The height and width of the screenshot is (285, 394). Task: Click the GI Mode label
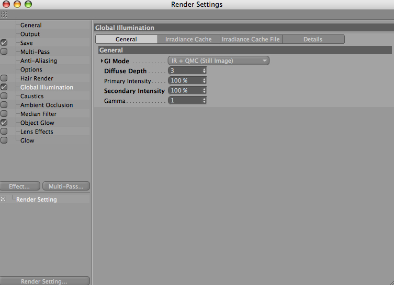coord(117,61)
